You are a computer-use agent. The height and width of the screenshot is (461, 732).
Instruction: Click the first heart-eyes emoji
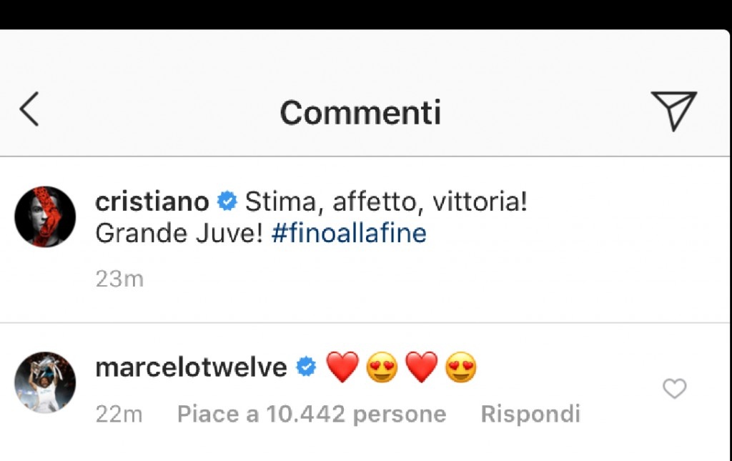[x=382, y=367]
